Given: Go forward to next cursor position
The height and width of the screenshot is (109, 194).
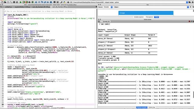Looking at the screenshot, I should [71, 2].
